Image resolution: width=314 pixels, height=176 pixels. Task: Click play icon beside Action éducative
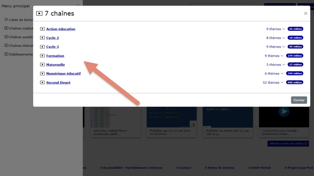point(42,29)
